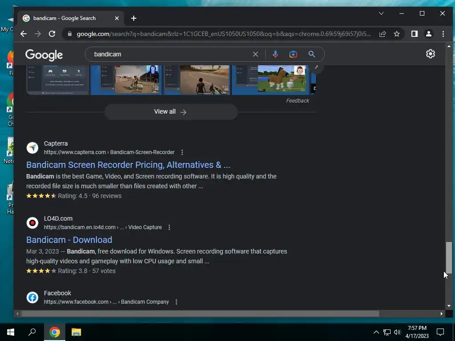Image resolution: width=455 pixels, height=341 pixels.
Task: Click 'Rating: 4.5 · 96 reviews' text
Action: 90,196
